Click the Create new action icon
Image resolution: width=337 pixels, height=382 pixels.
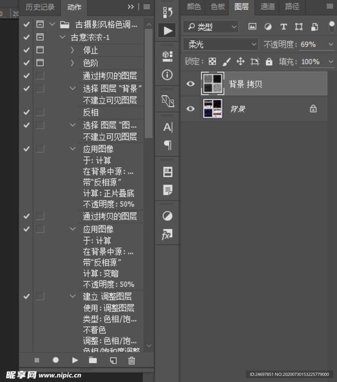pos(113,360)
